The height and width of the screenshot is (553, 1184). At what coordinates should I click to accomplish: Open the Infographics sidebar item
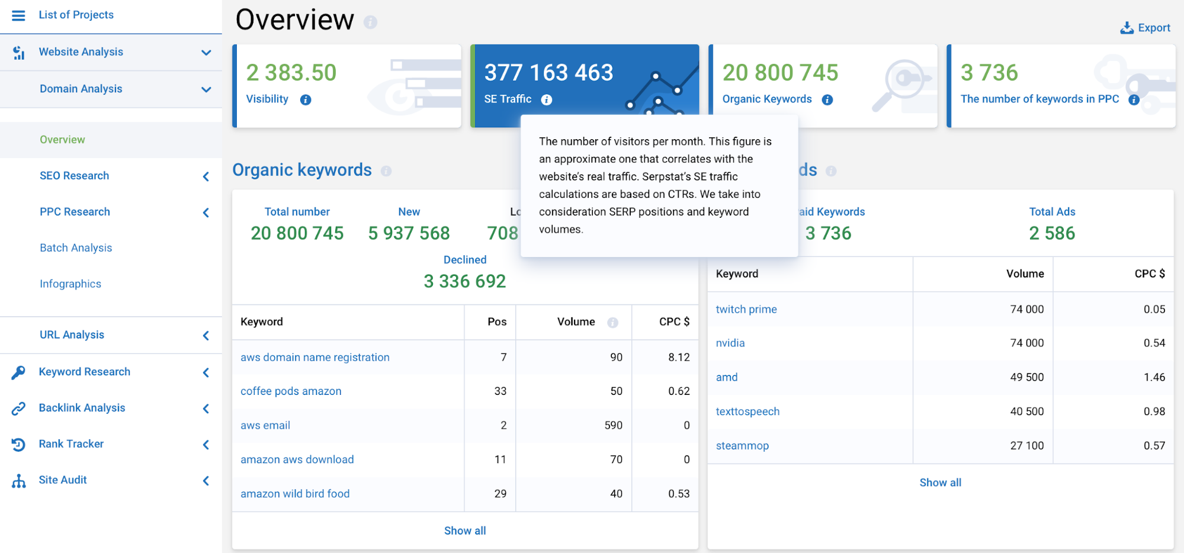coord(70,284)
